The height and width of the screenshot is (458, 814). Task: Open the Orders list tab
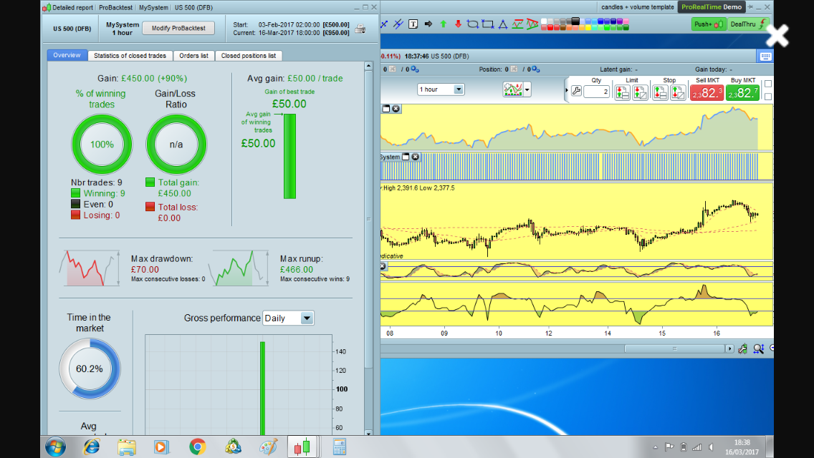point(193,56)
